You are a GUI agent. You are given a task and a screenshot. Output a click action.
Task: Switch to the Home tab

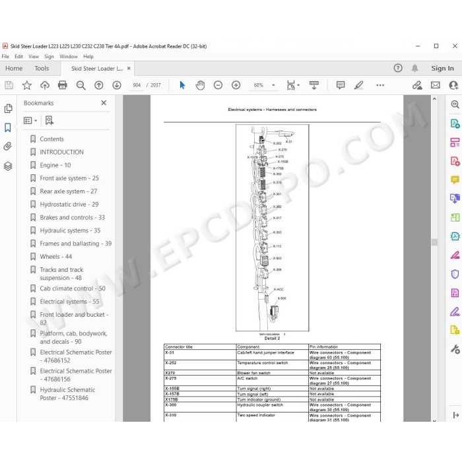tap(14, 69)
